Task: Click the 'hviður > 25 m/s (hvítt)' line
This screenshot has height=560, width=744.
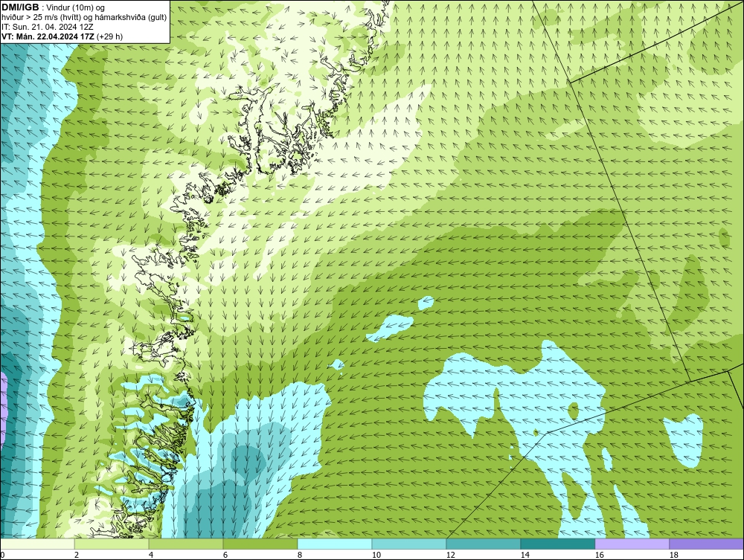Action: click(x=40, y=17)
